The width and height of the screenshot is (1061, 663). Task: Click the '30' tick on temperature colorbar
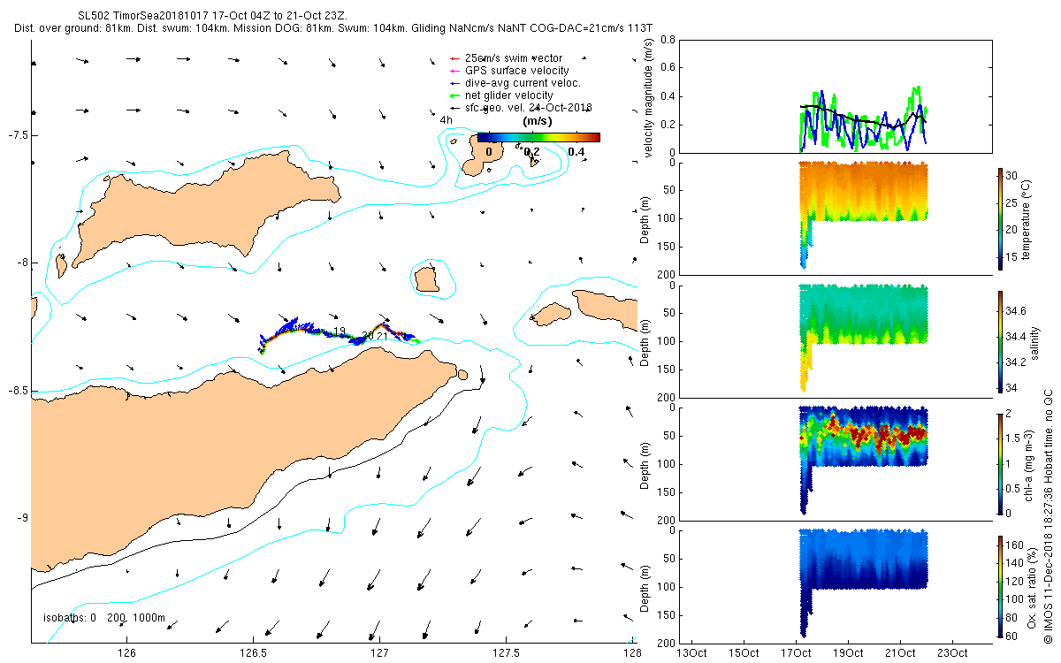click(1013, 174)
